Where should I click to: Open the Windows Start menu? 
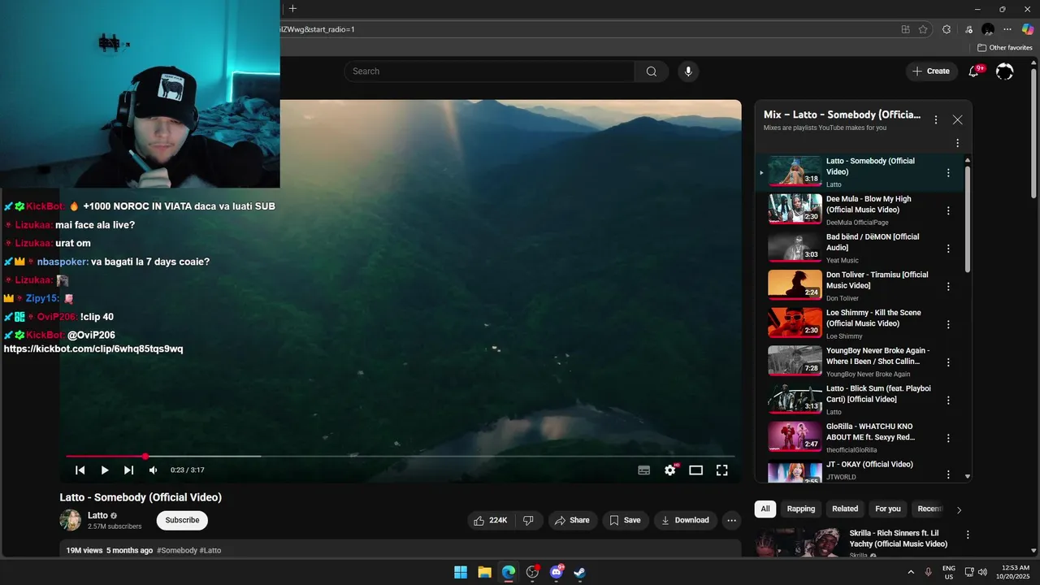pyautogui.click(x=461, y=572)
